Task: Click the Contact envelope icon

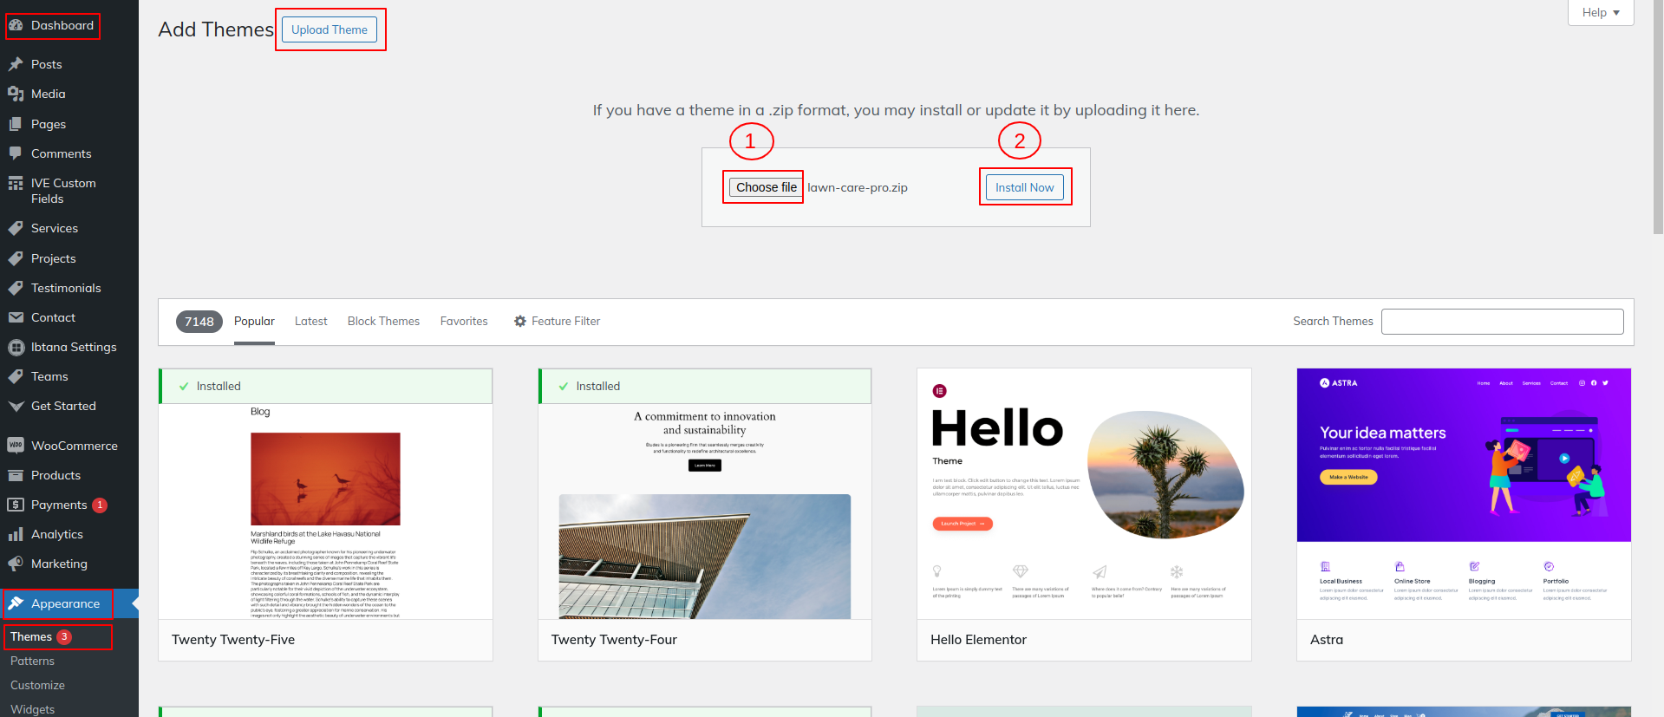Action: point(16,317)
